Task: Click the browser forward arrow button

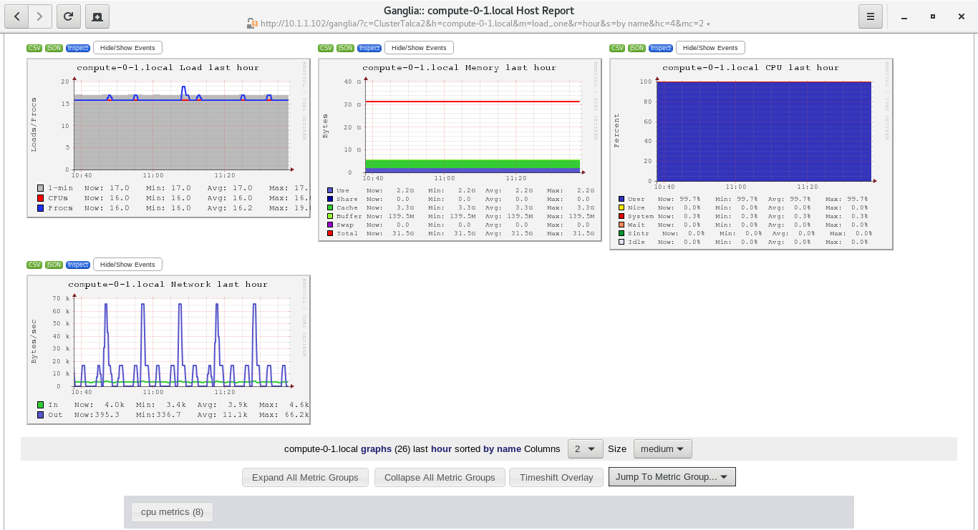Action: click(x=40, y=16)
